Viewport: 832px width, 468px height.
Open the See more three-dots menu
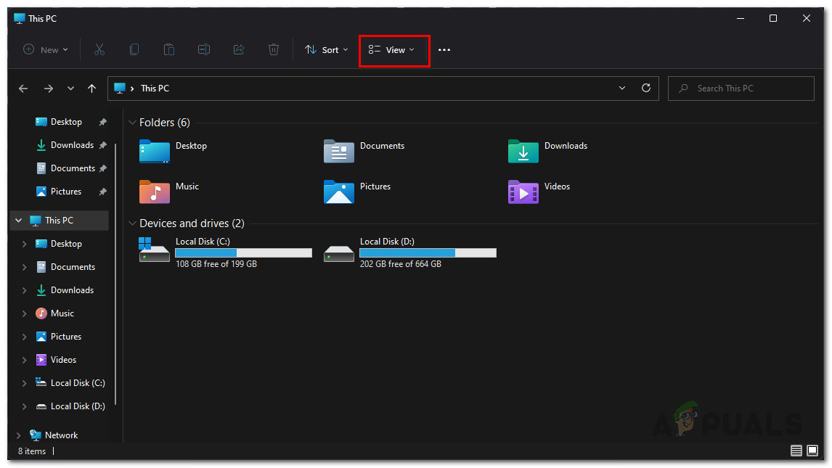tap(444, 50)
